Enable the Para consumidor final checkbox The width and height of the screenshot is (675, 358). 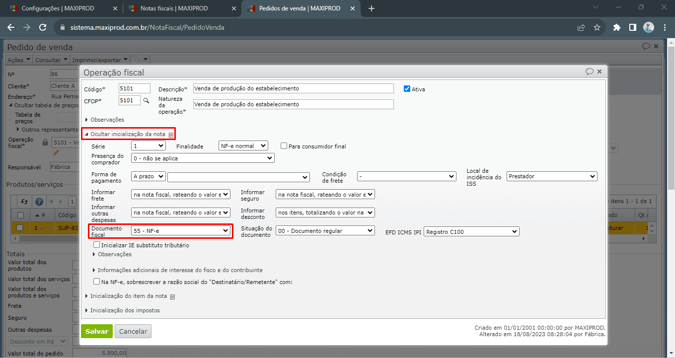pos(284,146)
